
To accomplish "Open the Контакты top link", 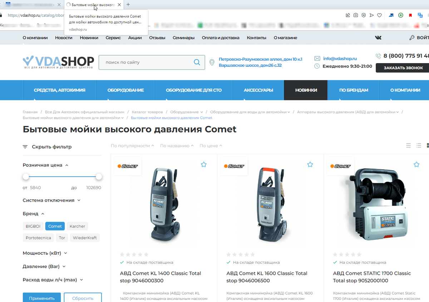I will pos(256,38).
